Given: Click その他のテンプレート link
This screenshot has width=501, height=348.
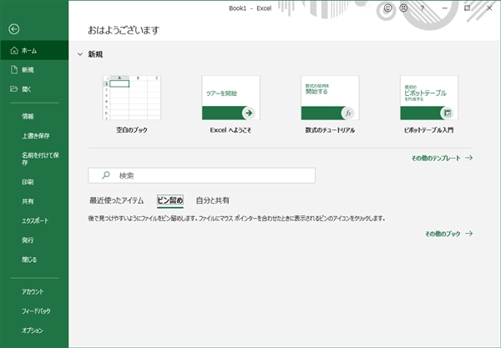Looking at the screenshot, I should tap(442, 158).
